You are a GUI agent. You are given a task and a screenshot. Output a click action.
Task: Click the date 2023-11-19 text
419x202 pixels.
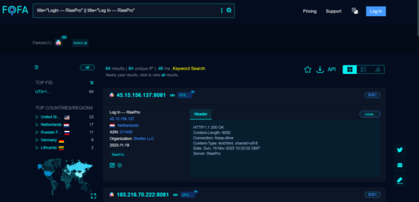(119, 145)
